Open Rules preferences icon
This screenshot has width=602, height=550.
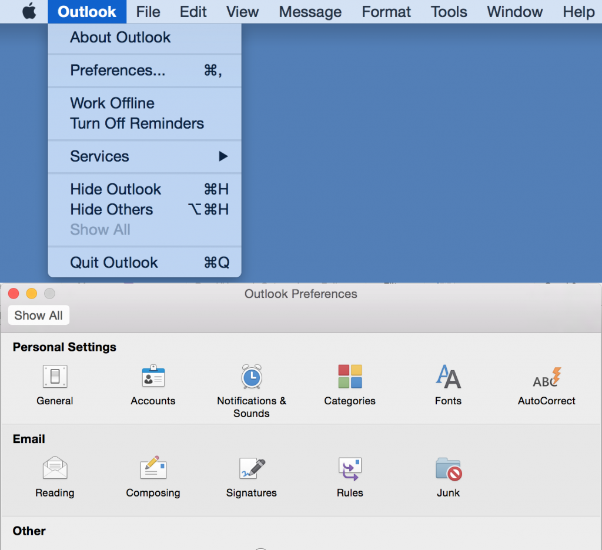pyautogui.click(x=350, y=469)
